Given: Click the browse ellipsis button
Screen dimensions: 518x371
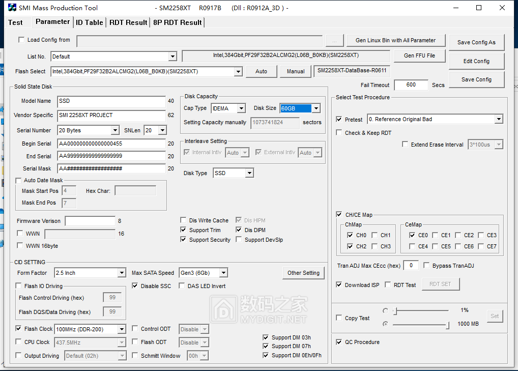Looking at the screenshot, I should point(334,41).
